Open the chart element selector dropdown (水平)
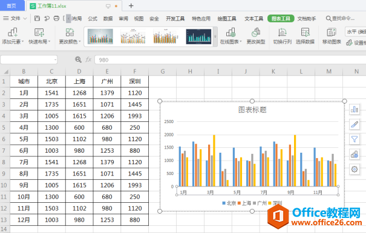The height and width of the screenshot is (233, 366). (355, 31)
